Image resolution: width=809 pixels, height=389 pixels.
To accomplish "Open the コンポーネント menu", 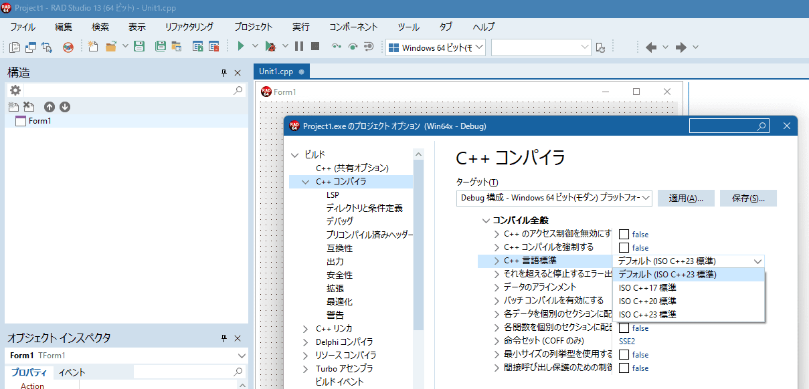I will [x=354, y=27].
